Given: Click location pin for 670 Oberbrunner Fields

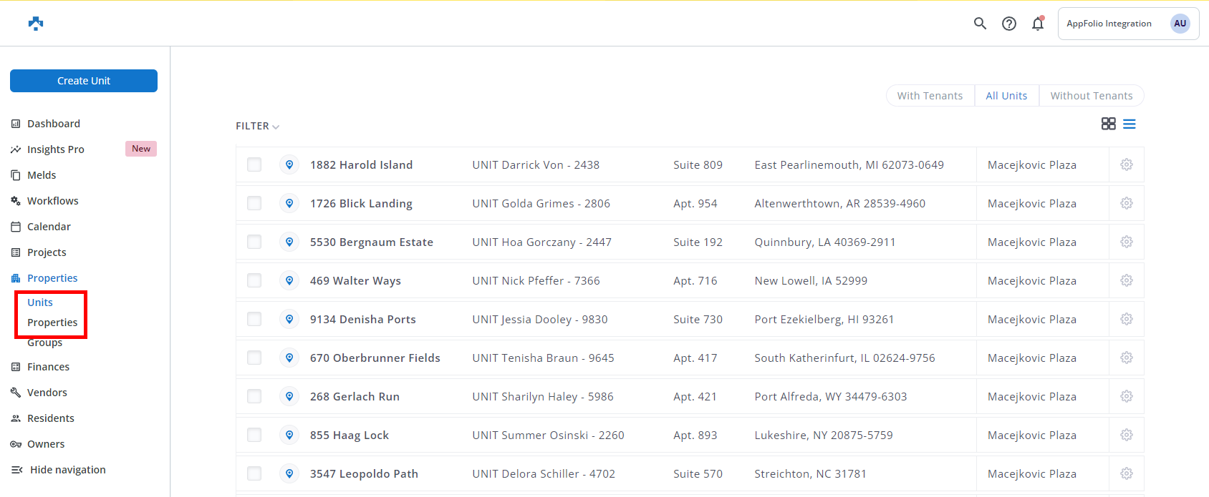Looking at the screenshot, I should pos(289,358).
